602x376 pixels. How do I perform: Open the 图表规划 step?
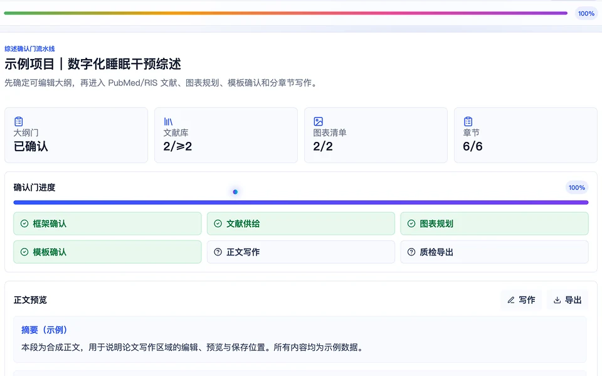495,223
